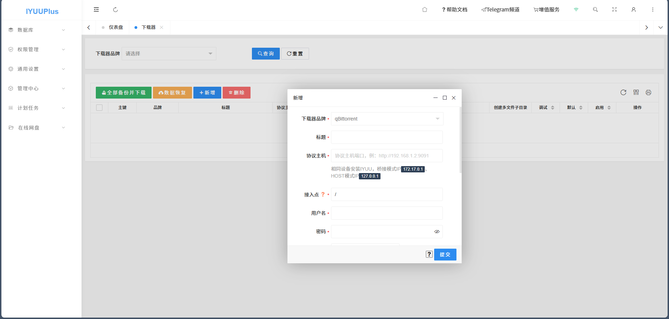Sort by the 启用 column arrows
This screenshot has width=669, height=319.
coord(609,108)
